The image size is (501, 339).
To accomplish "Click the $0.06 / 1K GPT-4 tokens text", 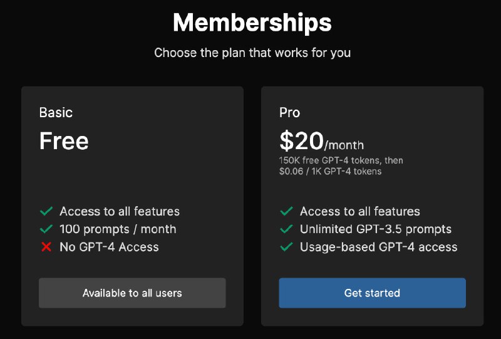I will (330, 171).
